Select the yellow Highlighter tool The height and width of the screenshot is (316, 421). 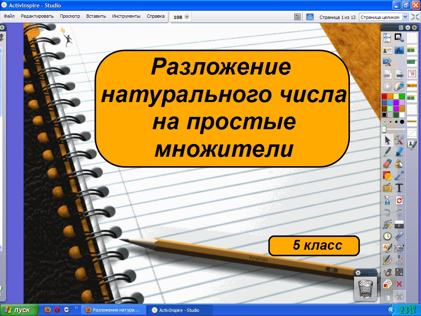[x=399, y=152]
